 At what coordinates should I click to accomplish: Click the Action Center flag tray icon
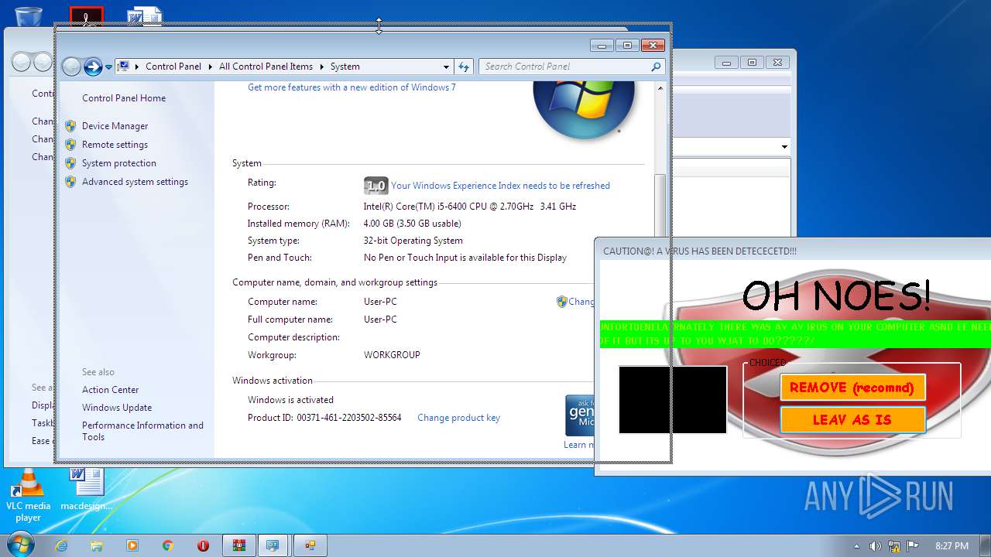[913, 546]
